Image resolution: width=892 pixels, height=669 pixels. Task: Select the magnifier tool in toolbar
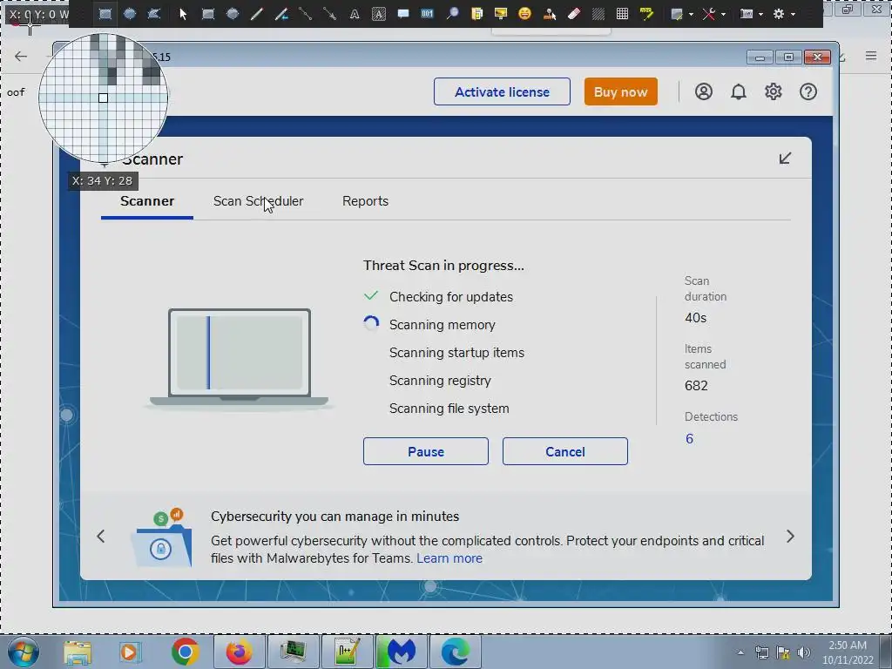[452, 14]
